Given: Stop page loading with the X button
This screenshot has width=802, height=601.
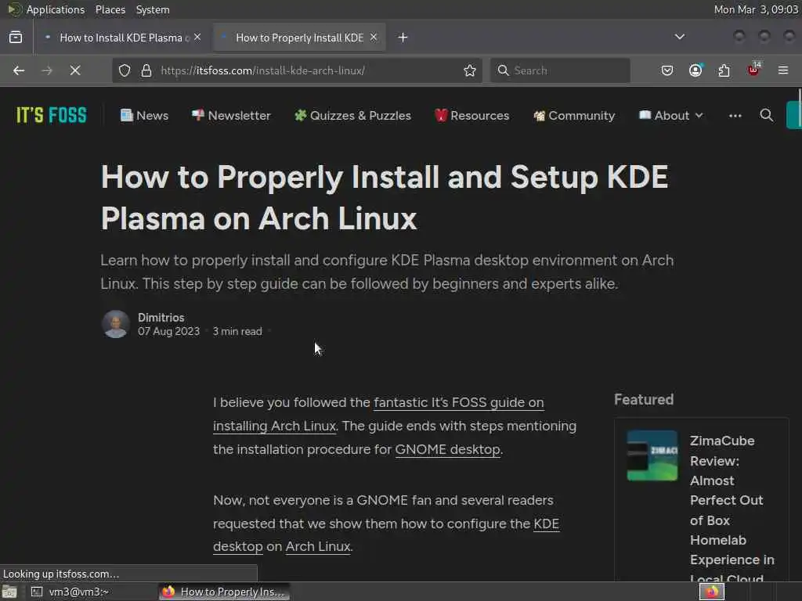Looking at the screenshot, I should coord(75,70).
